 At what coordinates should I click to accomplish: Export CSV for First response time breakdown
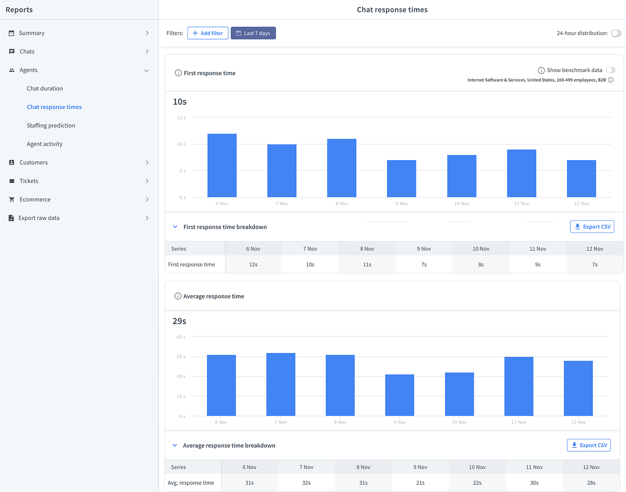tap(592, 226)
